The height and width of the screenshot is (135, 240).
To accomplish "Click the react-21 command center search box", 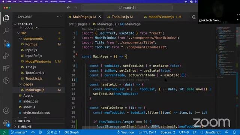I will [127, 7].
